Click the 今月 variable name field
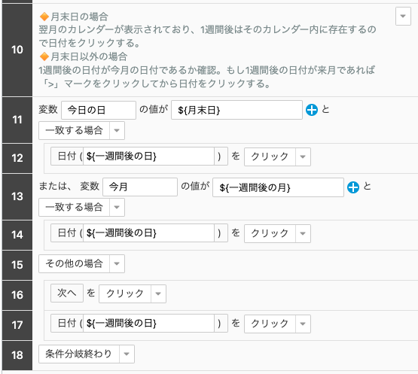The width and height of the screenshot is (418, 374). point(140,187)
